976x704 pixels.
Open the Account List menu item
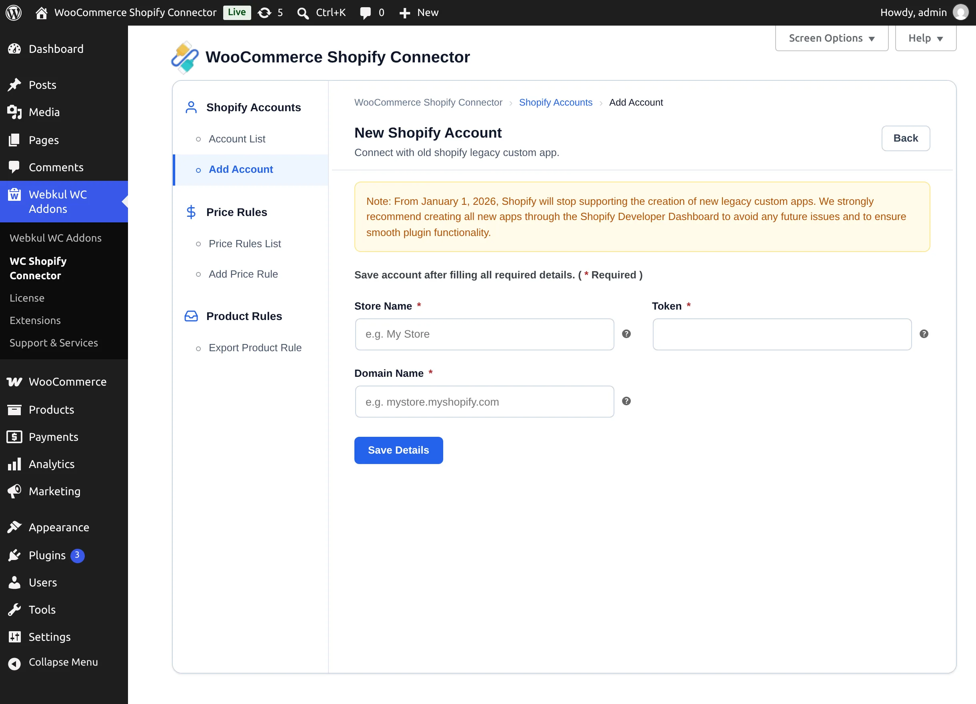(237, 139)
